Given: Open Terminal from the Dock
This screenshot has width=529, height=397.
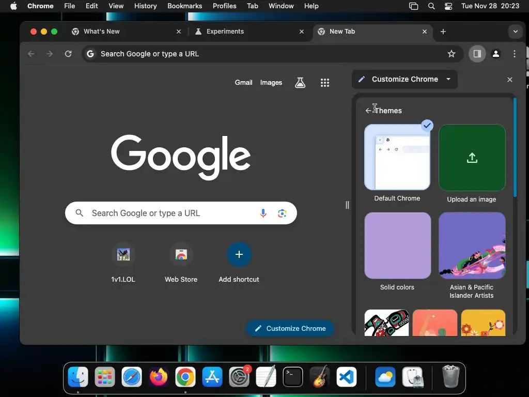Looking at the screenshot, I should 293,377.
